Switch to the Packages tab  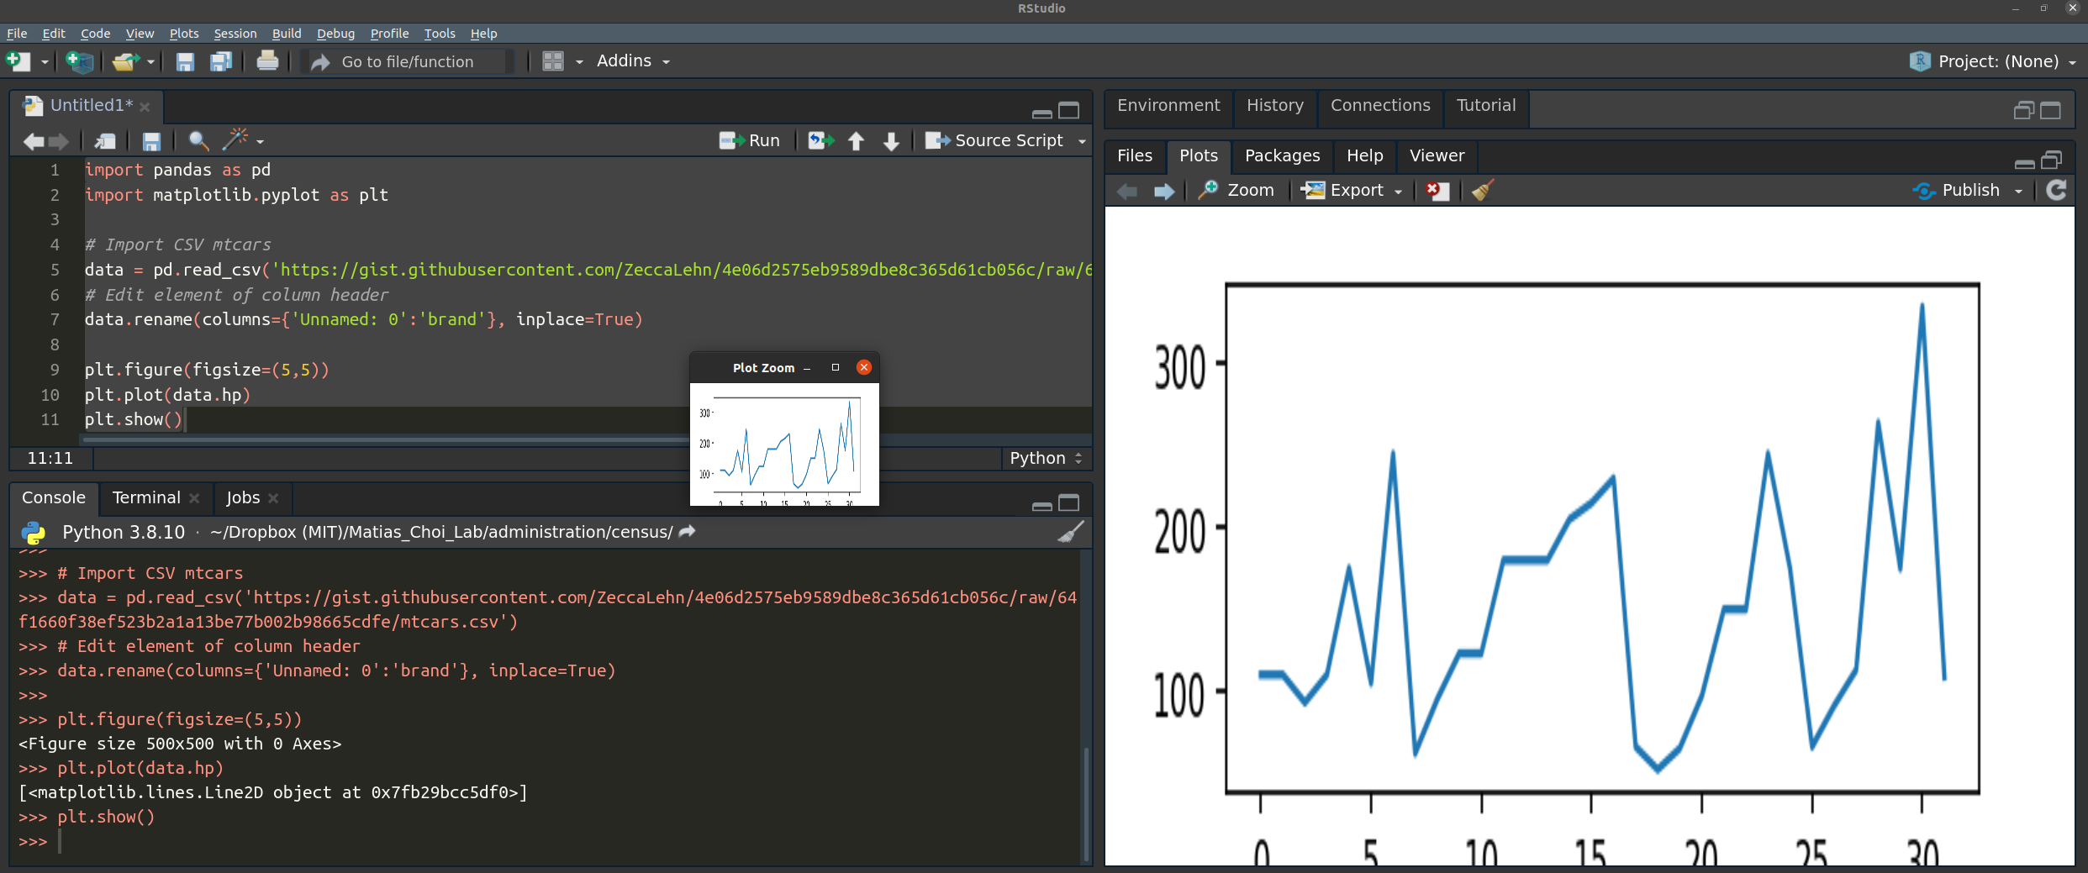pyautogui.click(x=1282, y=155)
